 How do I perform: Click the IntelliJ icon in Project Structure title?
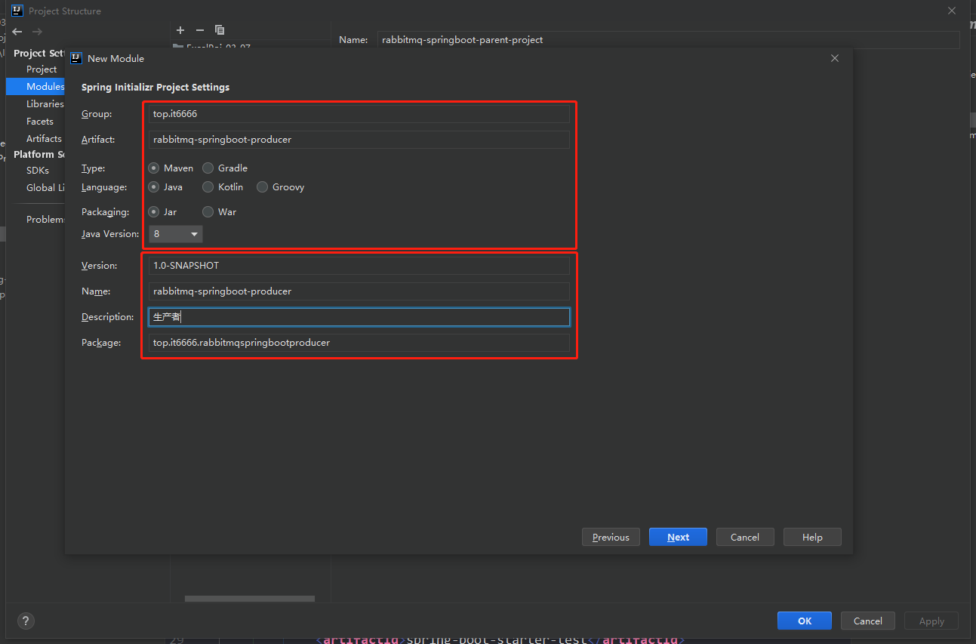(x=17, y=11)
